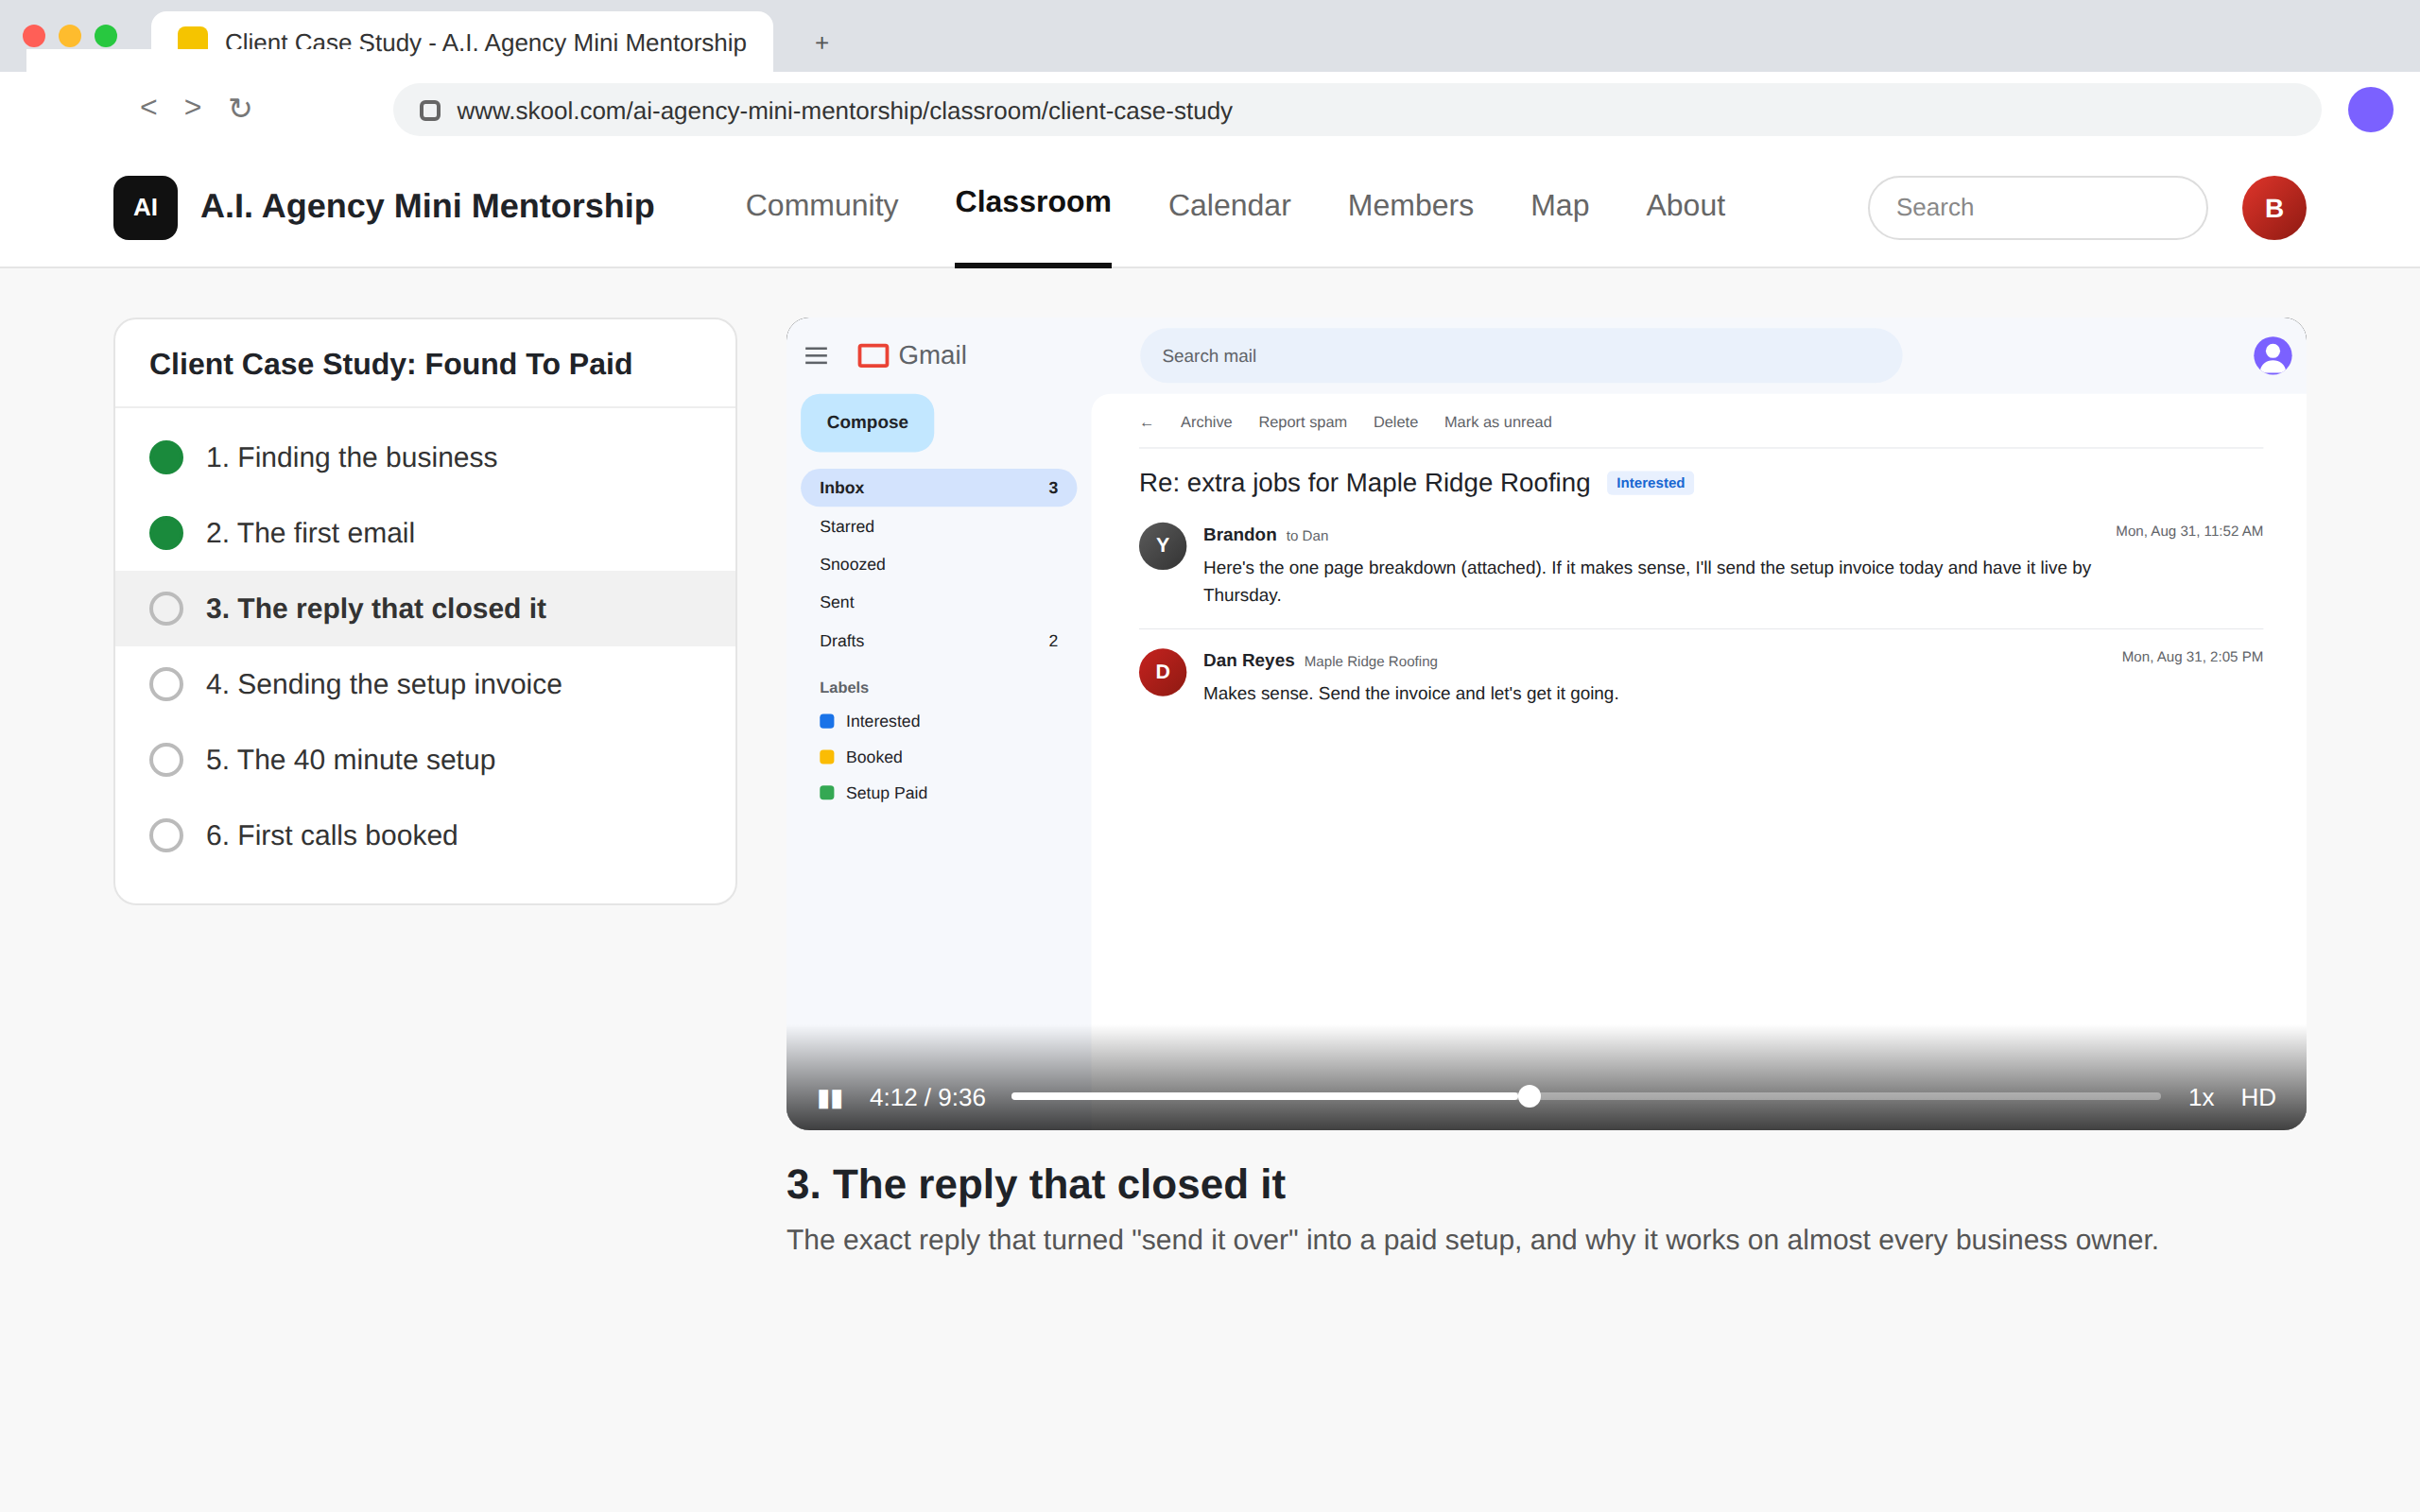Open a new browser tab with plus icon
2420x1512 pixels.
click(821, 43)
